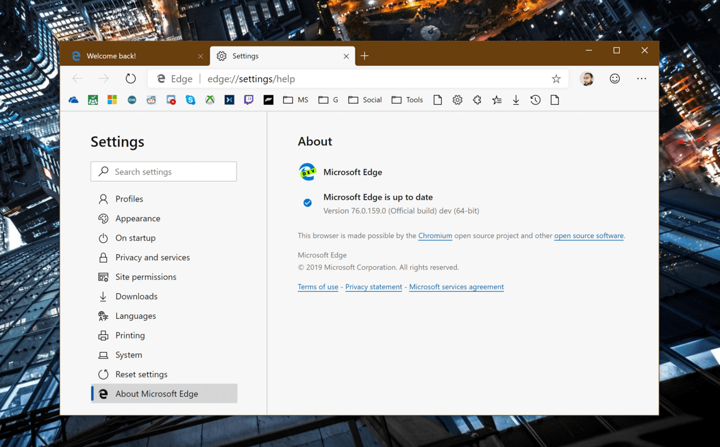Go back with the back arrow
The width and height of the screenshot is (720, 447).
click(x=77, y=79)
